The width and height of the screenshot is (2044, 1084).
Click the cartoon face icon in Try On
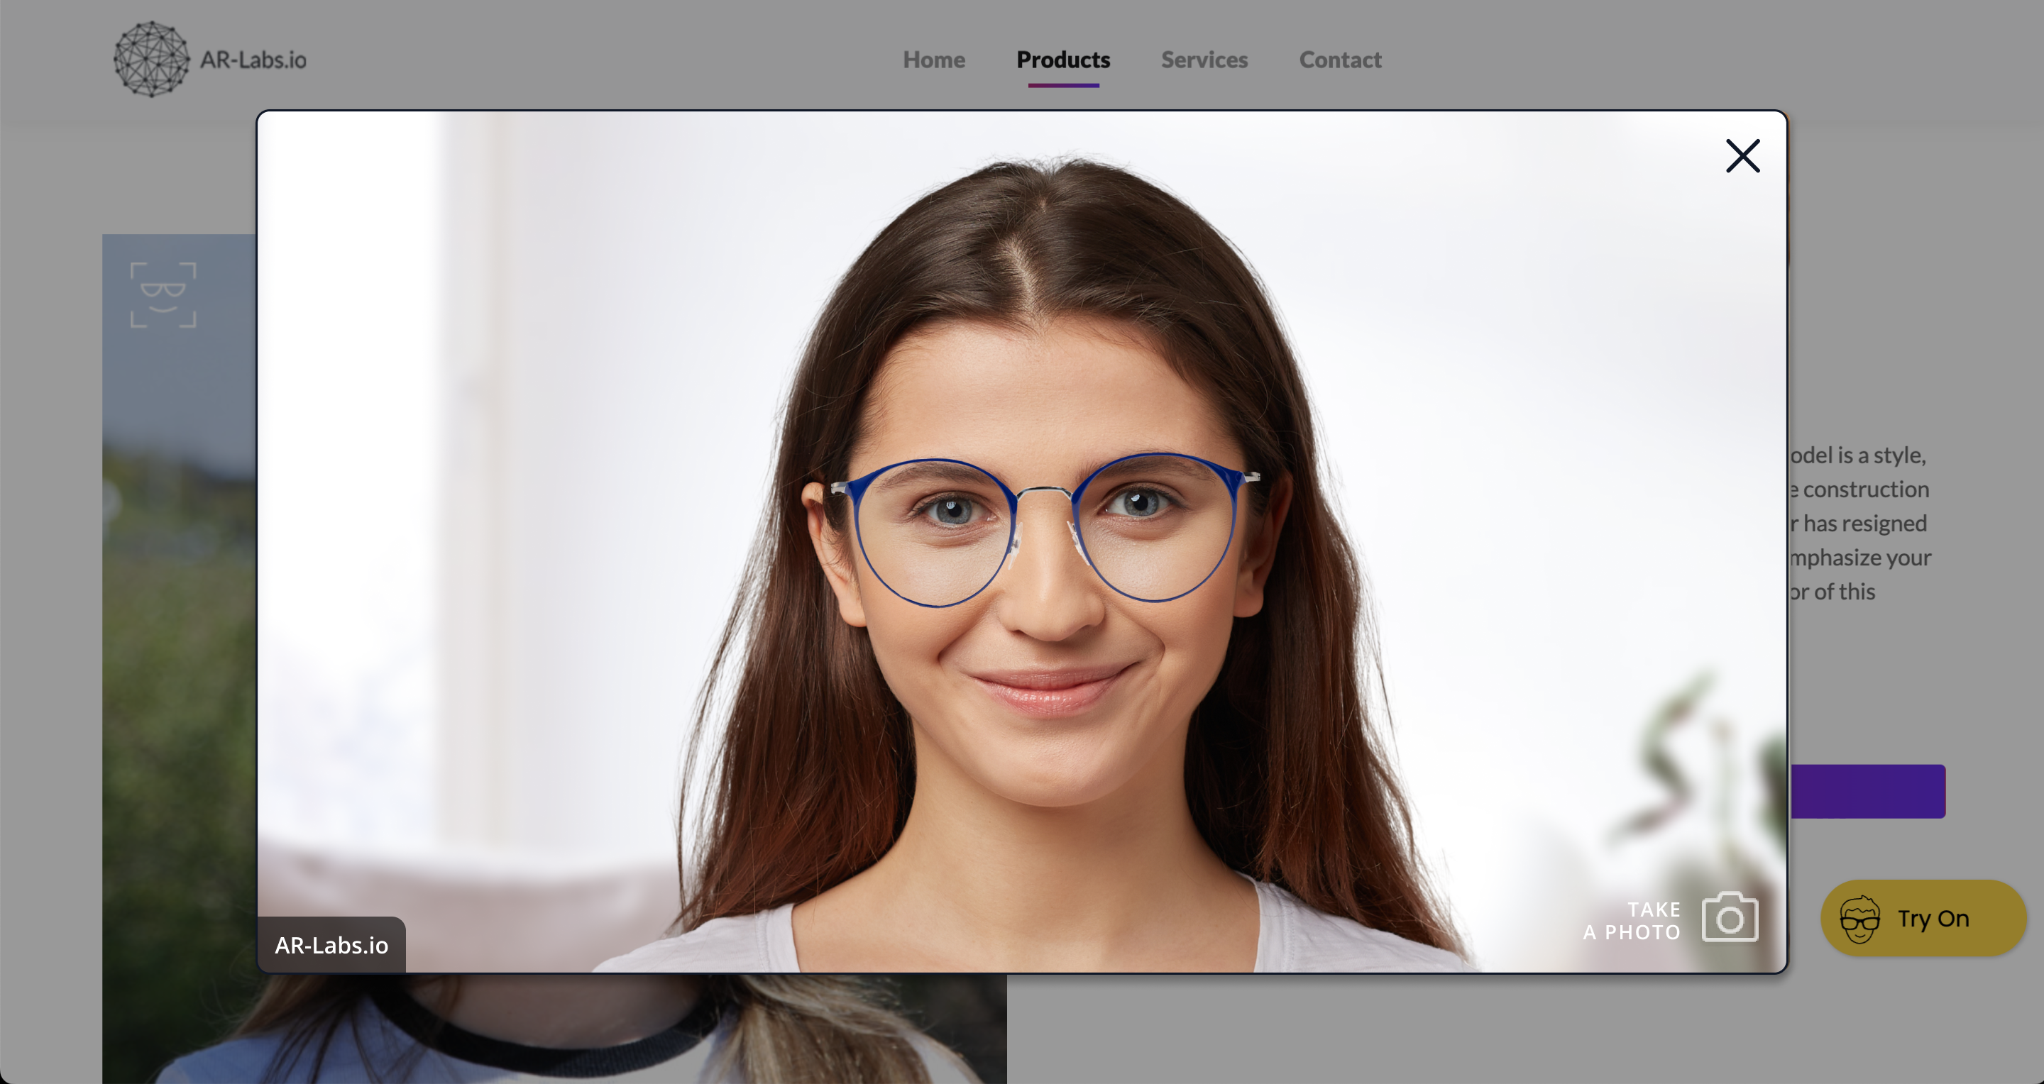pos(1860,919)
